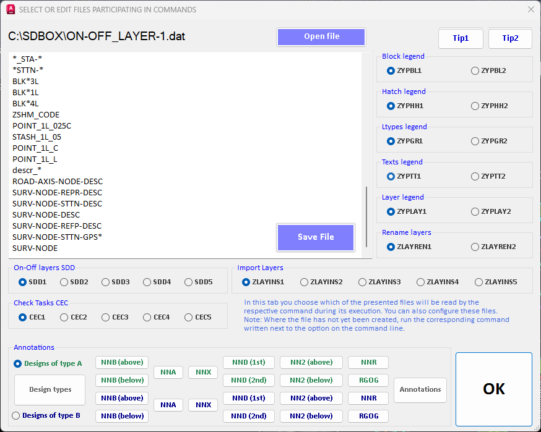Viewport: 541px width, 432px height.
Task: Pick the CEC4 radio button
Action: pos(157,317)
